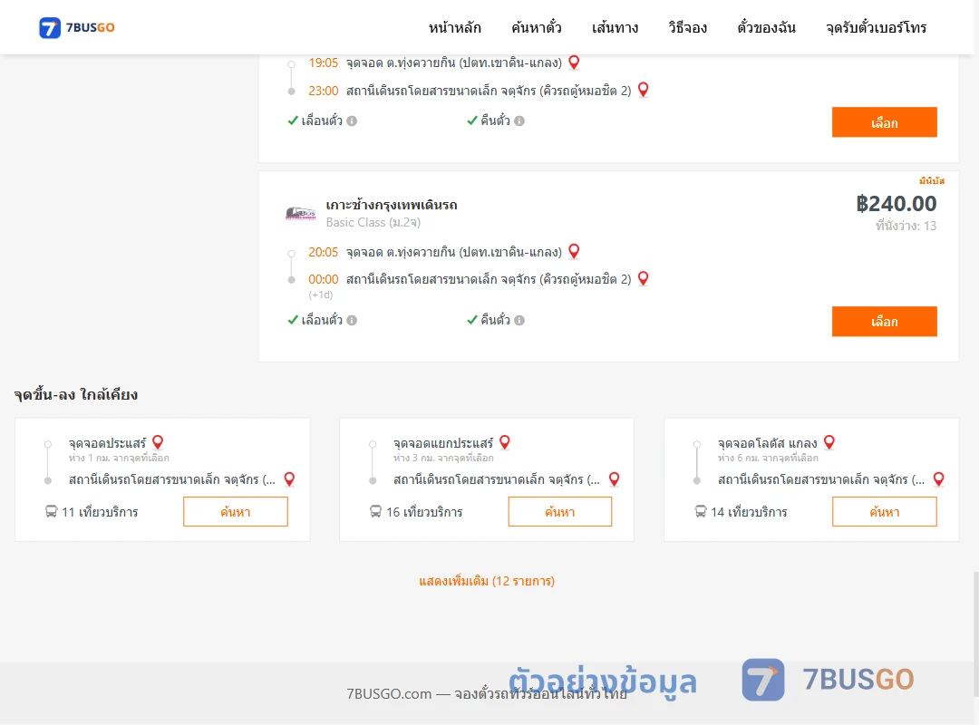Click bus icon beside 11 เที่ยวบริการ
This screenshot has width=979, height=725.
pyautogui.click(x=51, y=511)
